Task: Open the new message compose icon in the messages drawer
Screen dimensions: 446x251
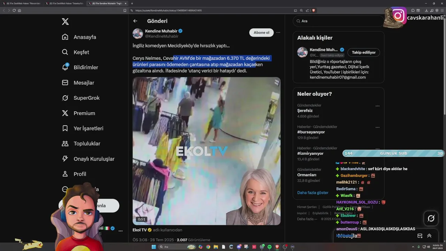Action: [x=420, y=236]
